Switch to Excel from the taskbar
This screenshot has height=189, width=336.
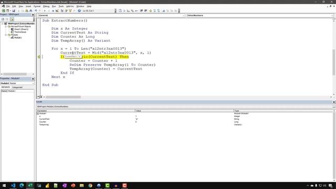pos(30,185)
